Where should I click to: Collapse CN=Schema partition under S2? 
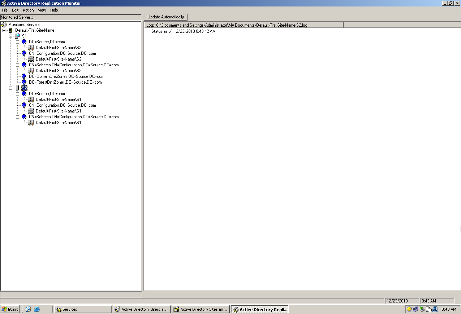pyautogui.click(x=17, y=117)
